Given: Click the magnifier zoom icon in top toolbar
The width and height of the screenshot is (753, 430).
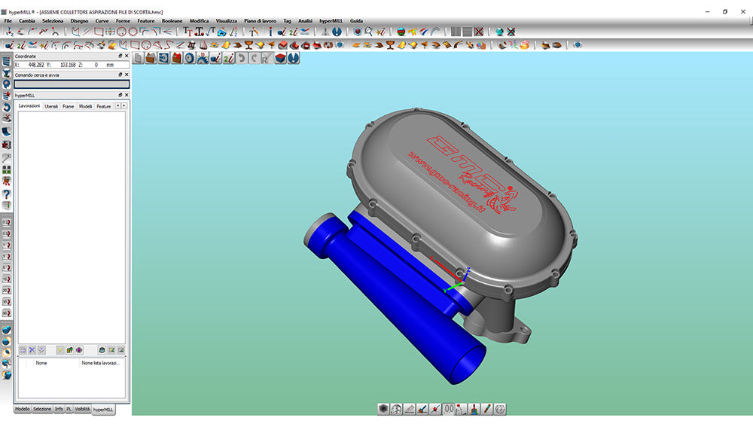Looking at the screenshot, I should coord(369,32).
